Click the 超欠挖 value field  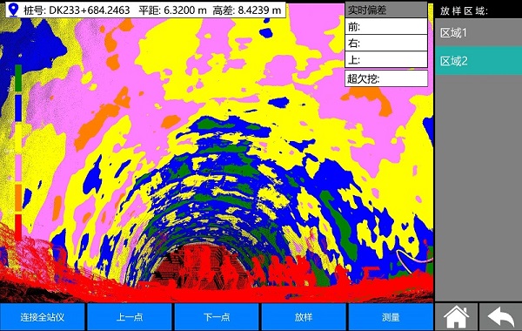(386, 78)
